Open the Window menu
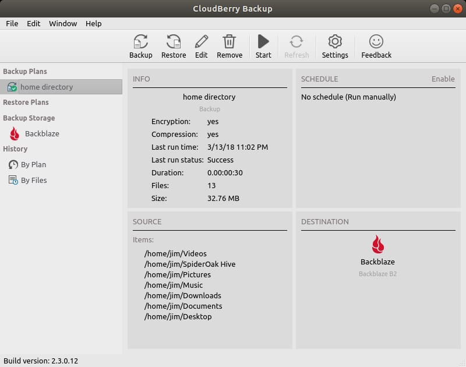Viewport: 466px width, 367px height. [x=63, y=23]
